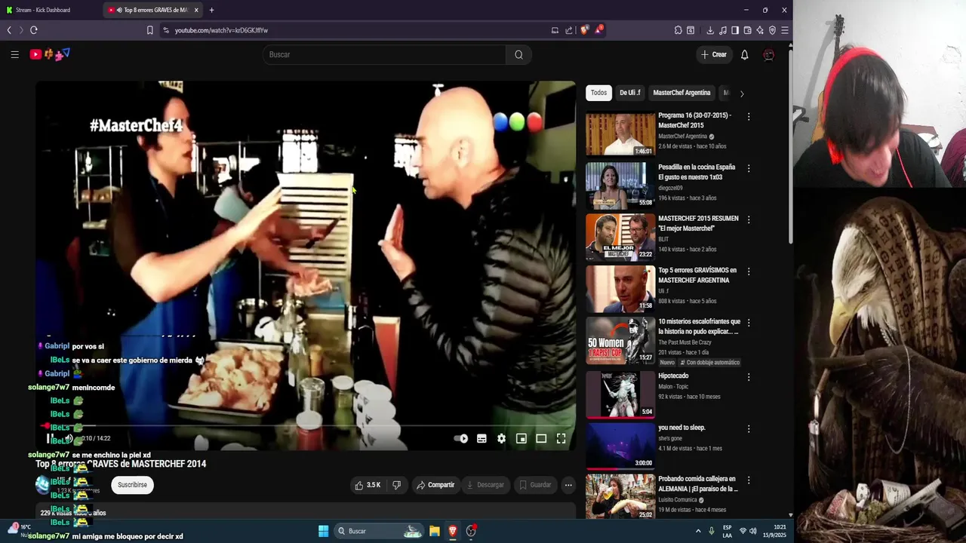The image size is (966, 543).
Task: Select the De Uli .f filter chip
Action: 630,93
